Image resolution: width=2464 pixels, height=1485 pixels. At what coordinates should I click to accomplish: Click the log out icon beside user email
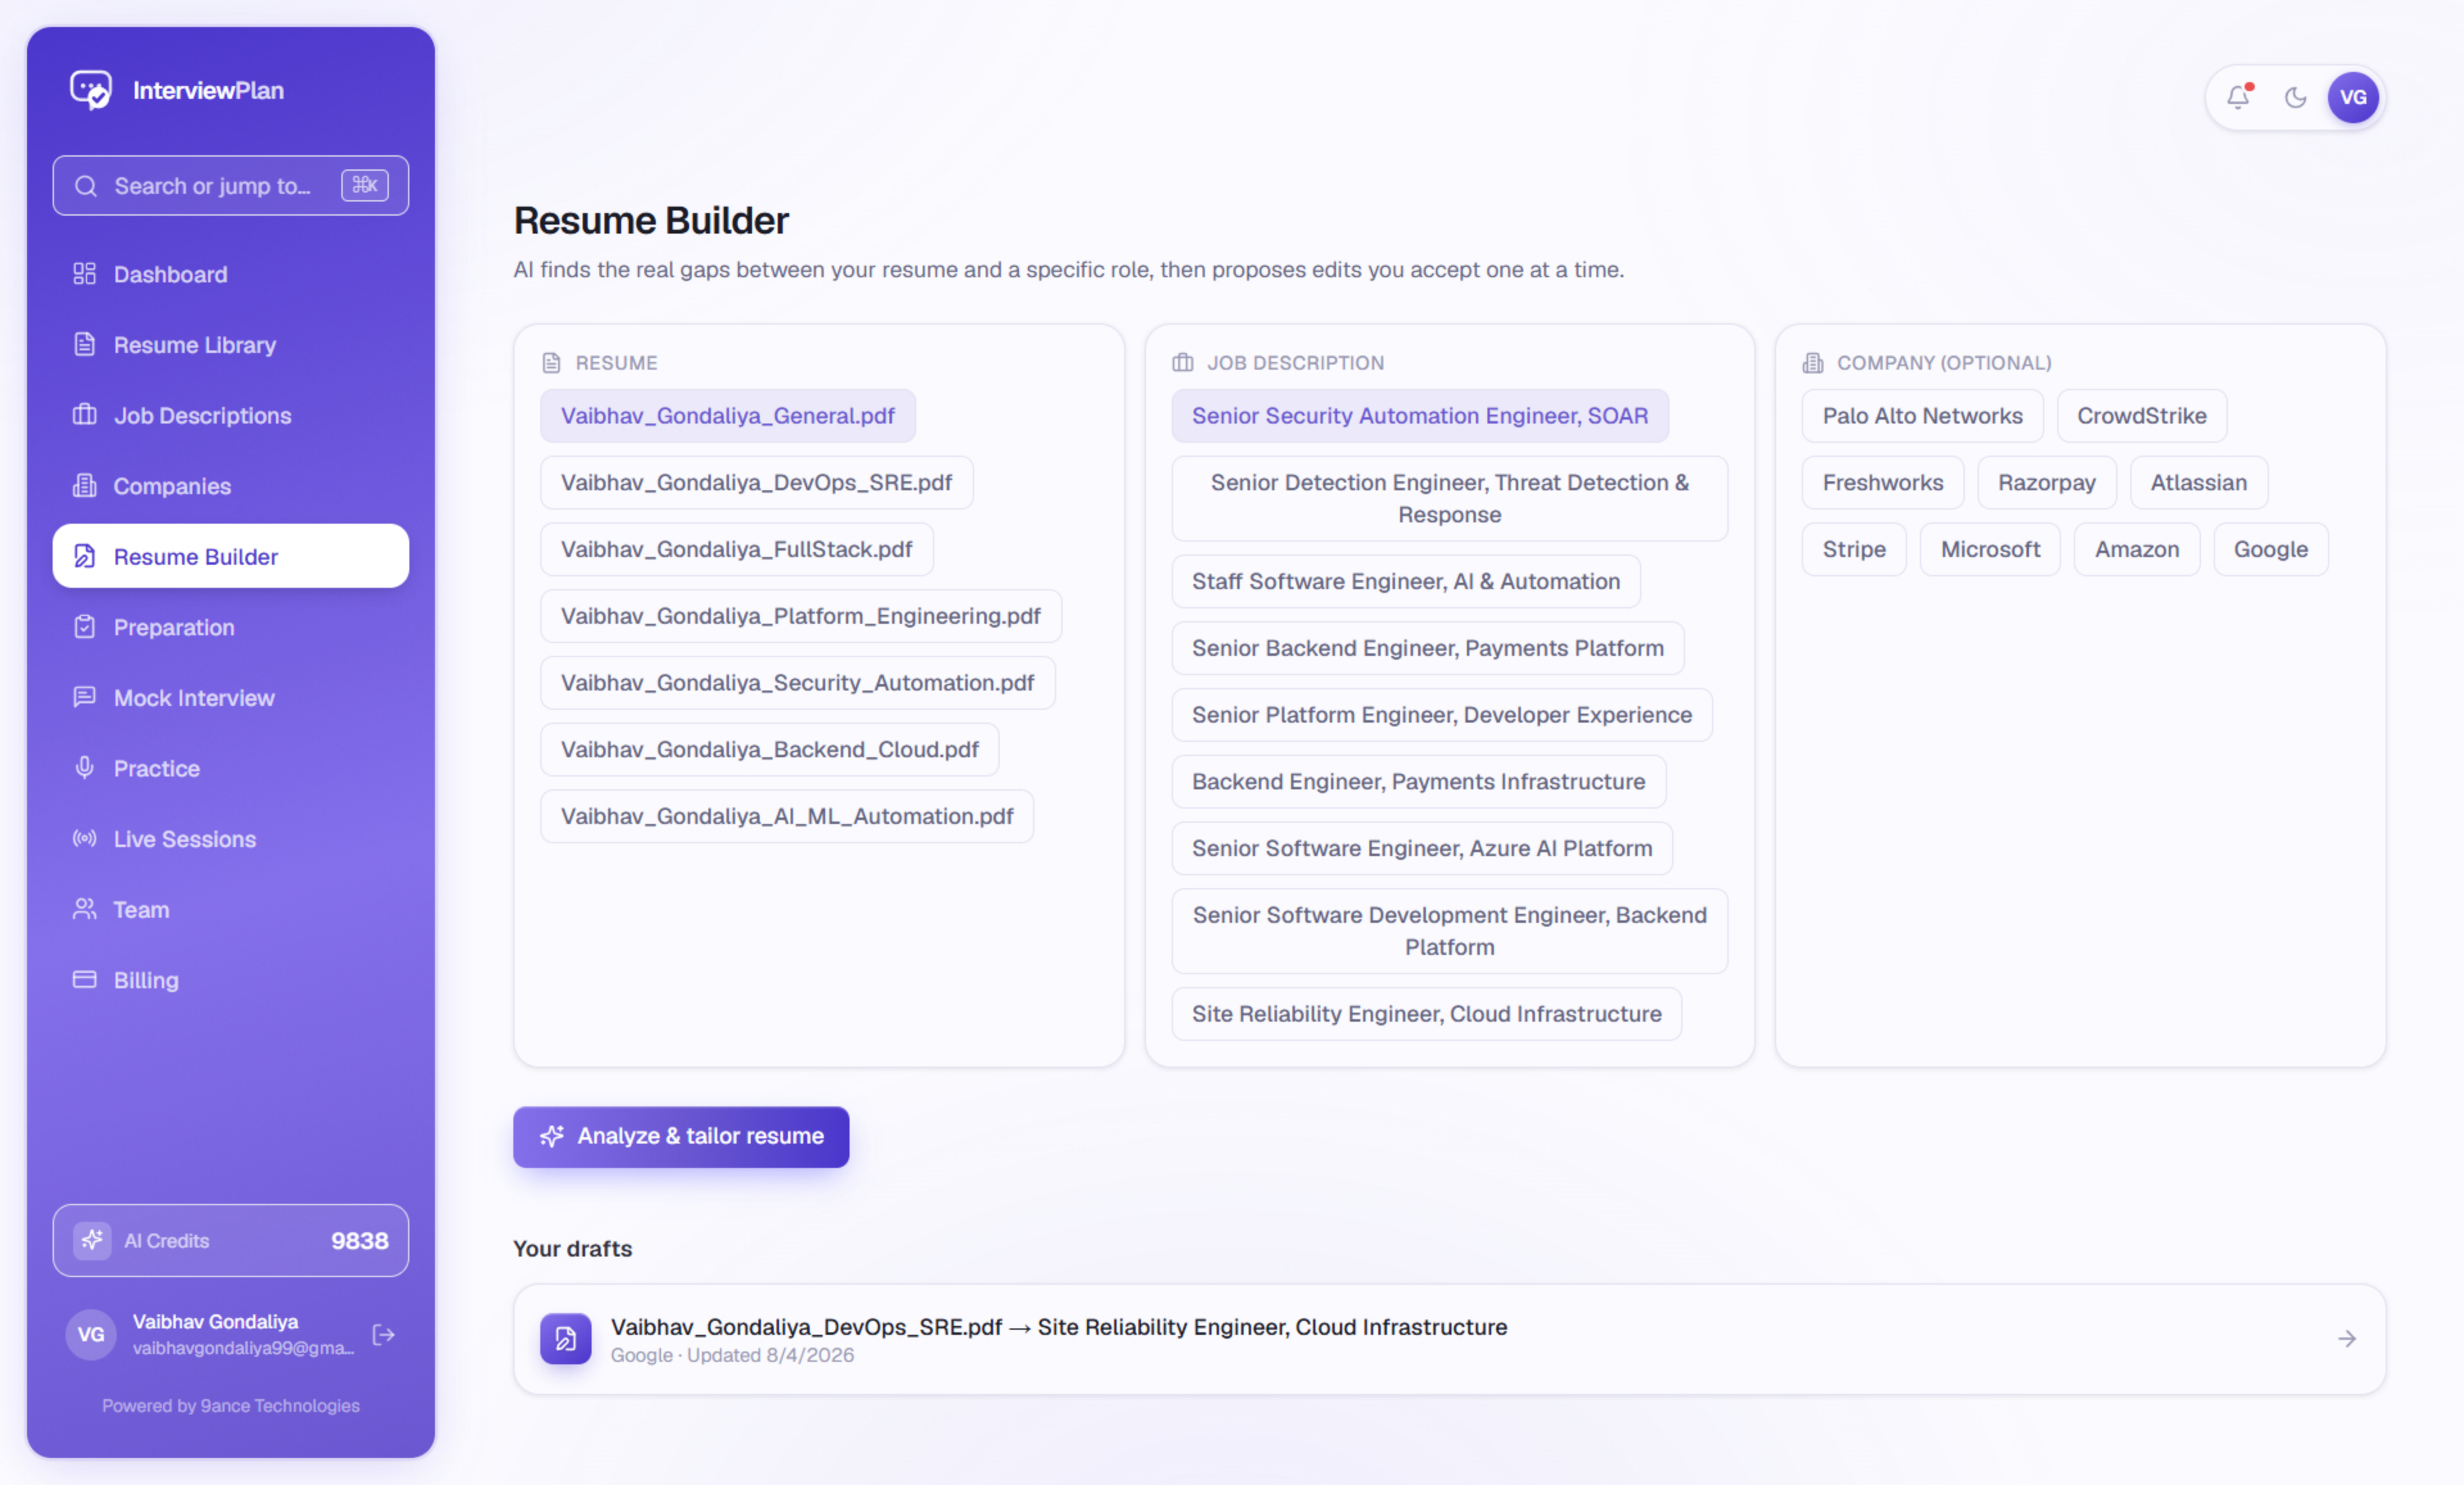[x=383, y=1334]
